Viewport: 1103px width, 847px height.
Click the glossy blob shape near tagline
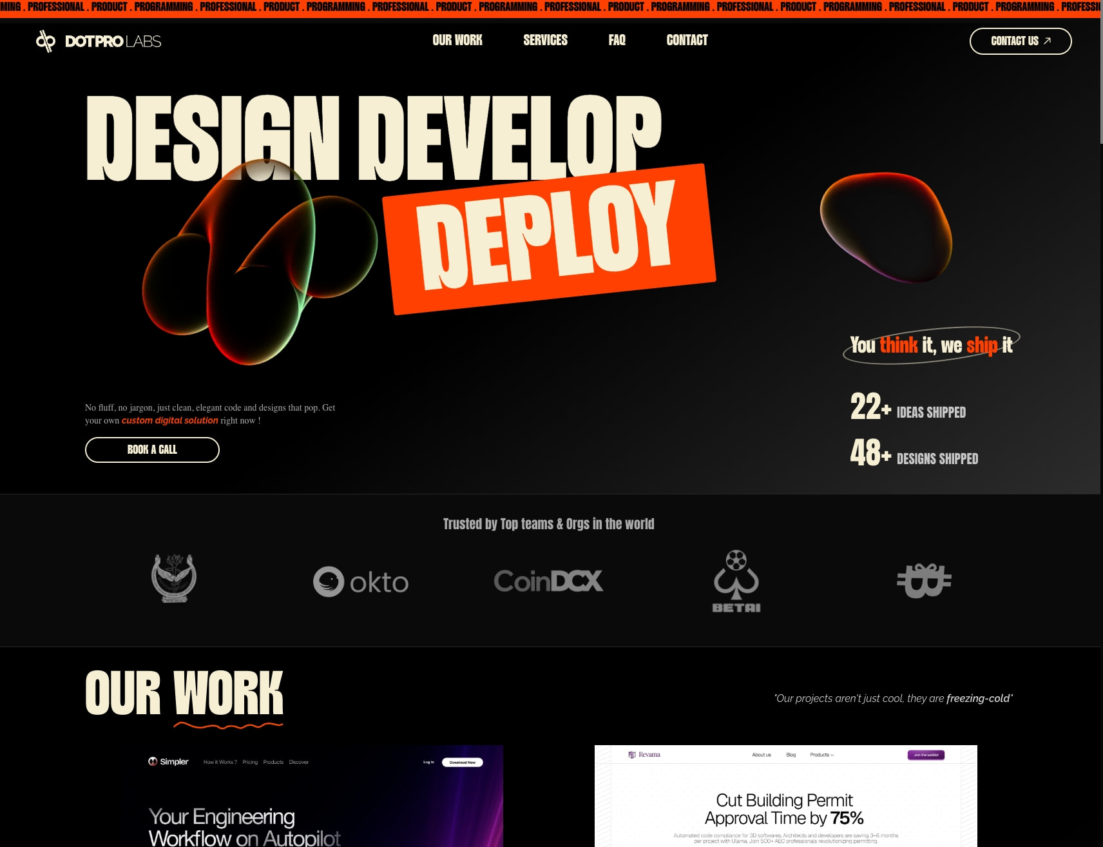pos(886,227)
